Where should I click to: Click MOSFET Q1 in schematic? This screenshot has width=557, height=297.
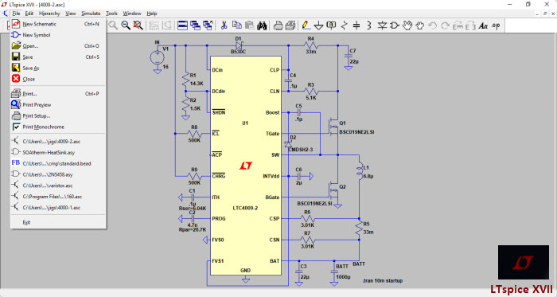[334, 127]
